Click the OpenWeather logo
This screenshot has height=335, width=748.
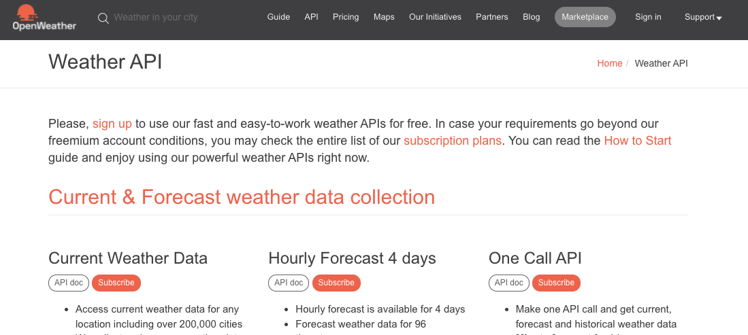pyautogui.click(x=44, y=18)
